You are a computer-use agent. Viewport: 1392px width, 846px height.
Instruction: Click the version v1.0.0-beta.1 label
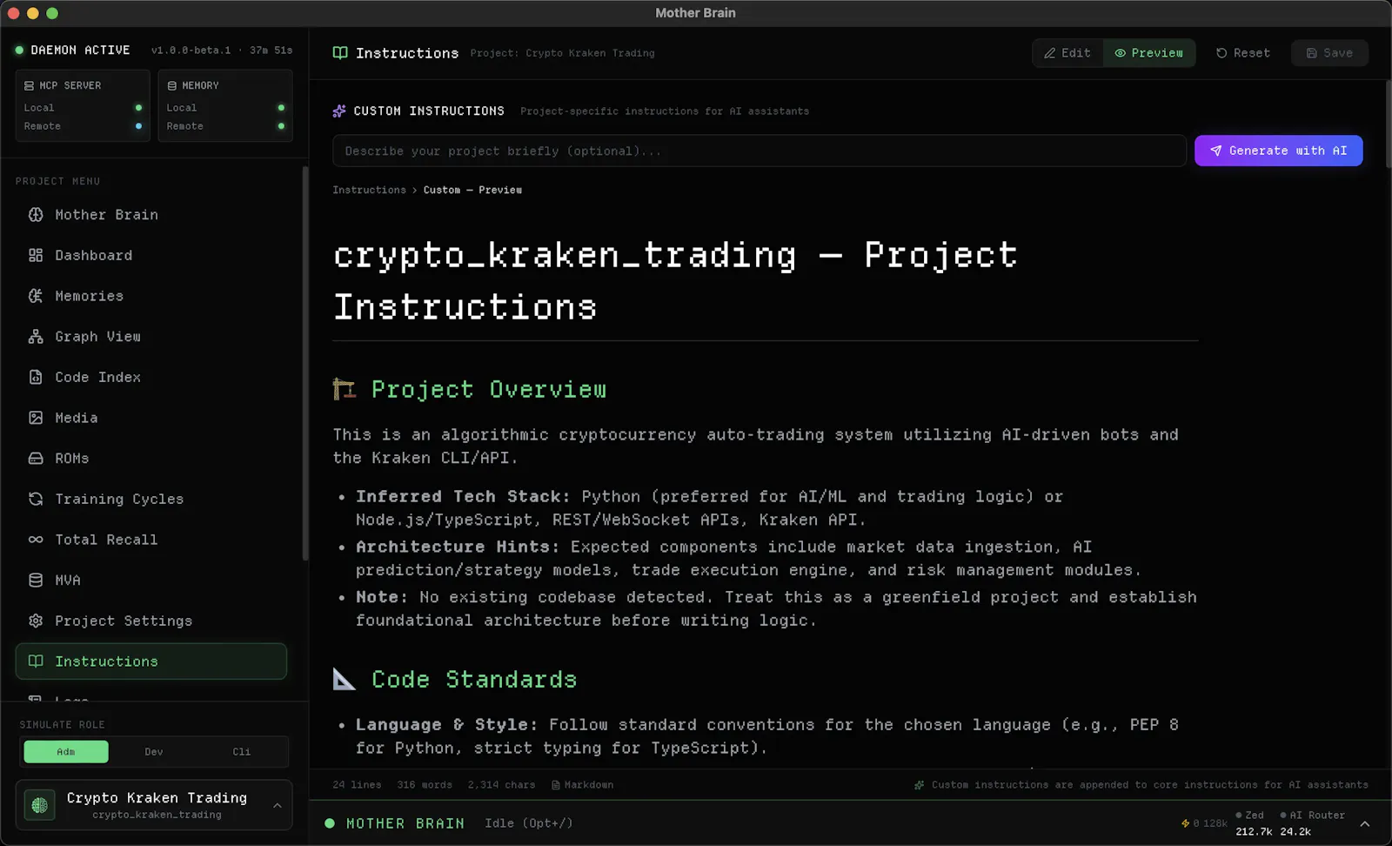pyautogui.click(x=191, y=50)
